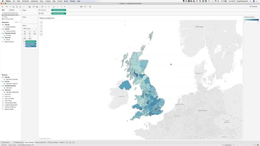Zoom out using the map minus button
The height and width of the screenshot is (146, 260).
tap(41, 29)
